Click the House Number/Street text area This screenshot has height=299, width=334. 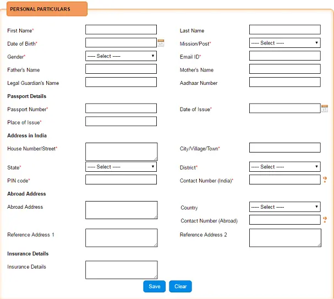122,152
